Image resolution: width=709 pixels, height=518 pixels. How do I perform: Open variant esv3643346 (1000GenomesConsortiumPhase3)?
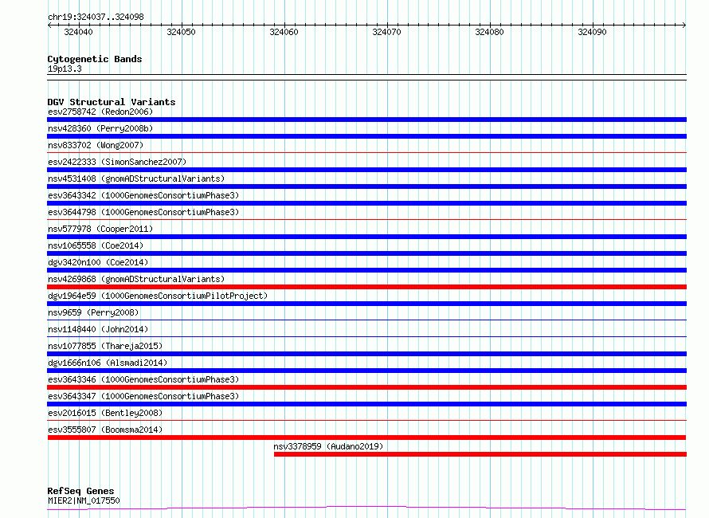[x=143, y=379]
